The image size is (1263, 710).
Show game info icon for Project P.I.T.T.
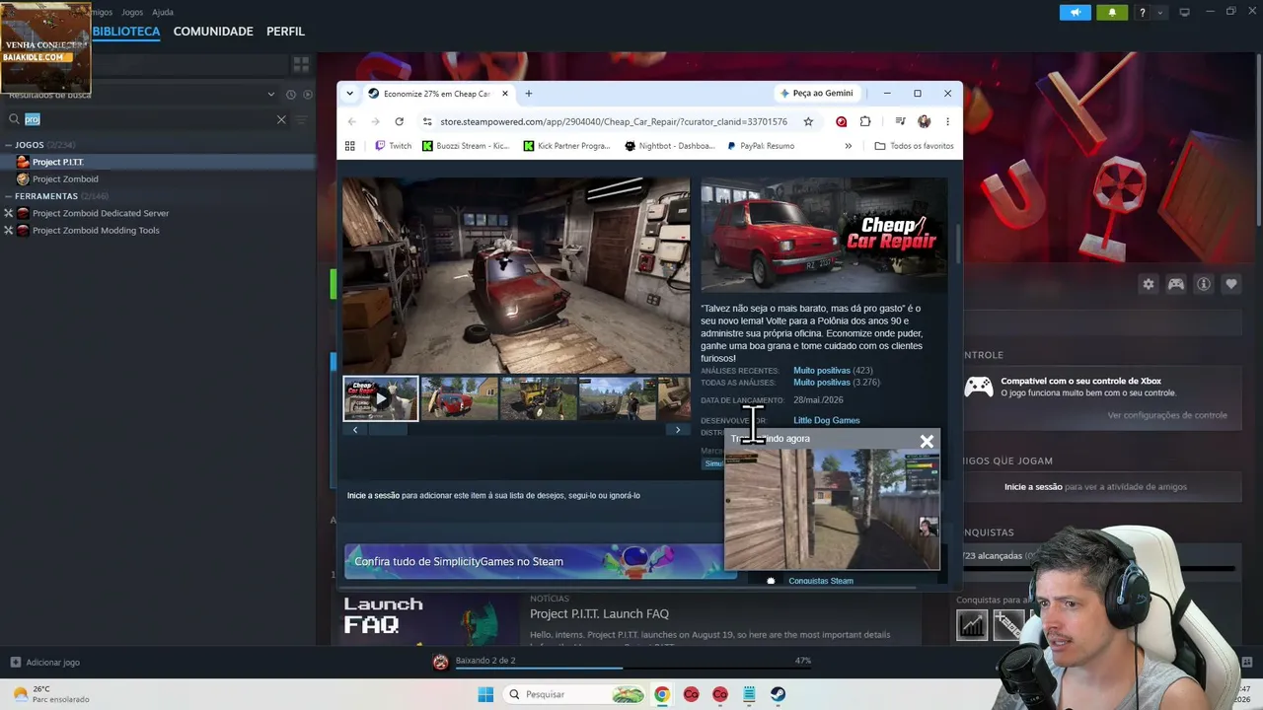1204,284
